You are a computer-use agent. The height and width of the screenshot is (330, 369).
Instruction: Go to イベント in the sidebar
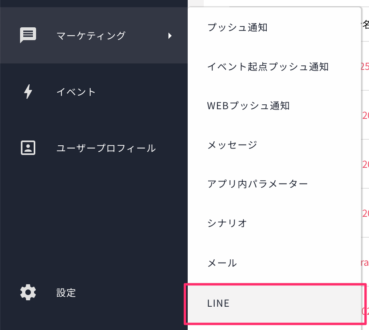pyautogui.click(x=76, y=92)
